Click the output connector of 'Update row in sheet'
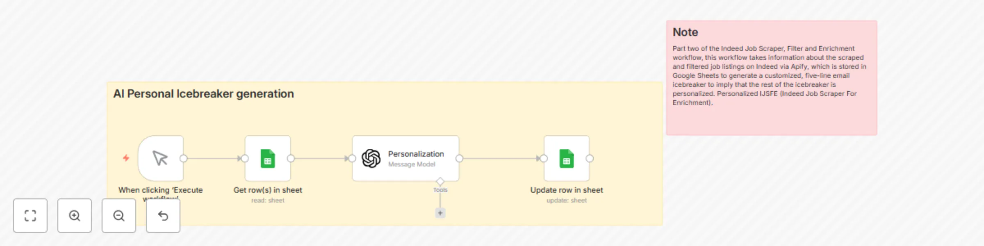The height and width of the screenshot is (246, 984). pos(590,158)
